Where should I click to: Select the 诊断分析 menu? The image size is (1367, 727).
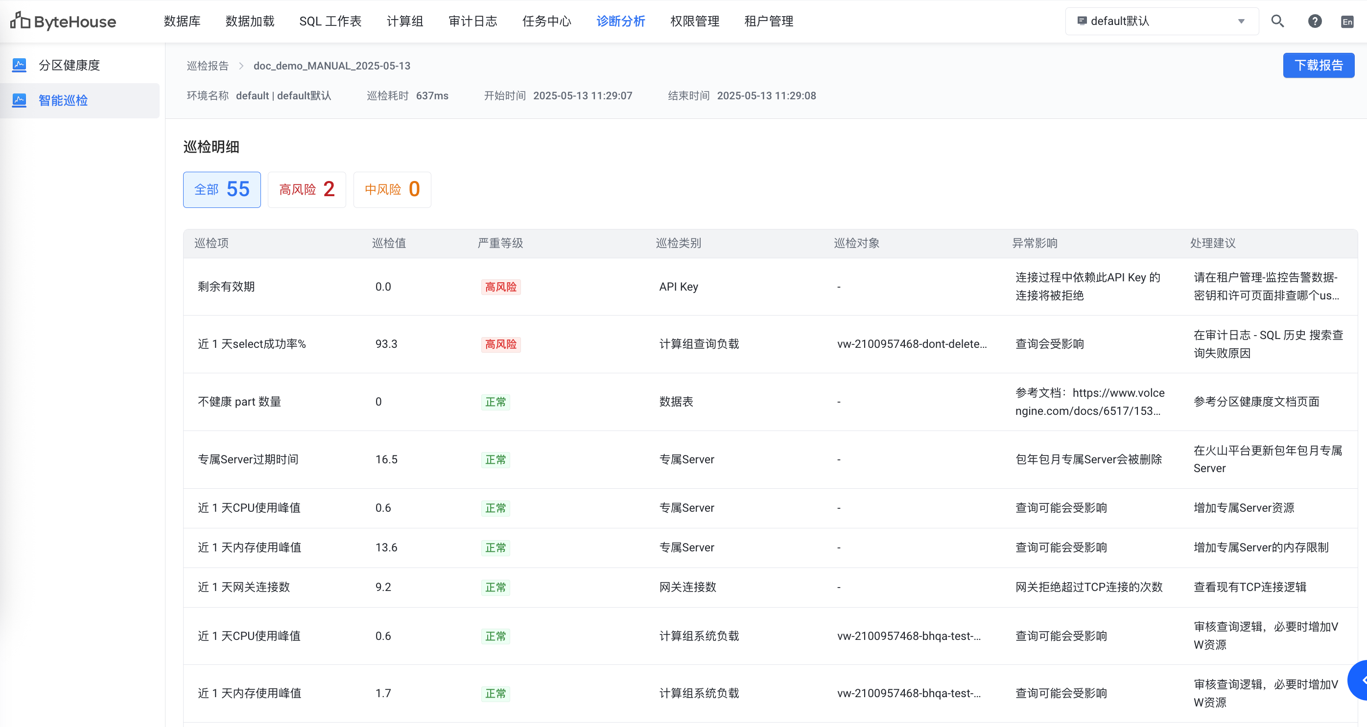[x=621, y=21]
